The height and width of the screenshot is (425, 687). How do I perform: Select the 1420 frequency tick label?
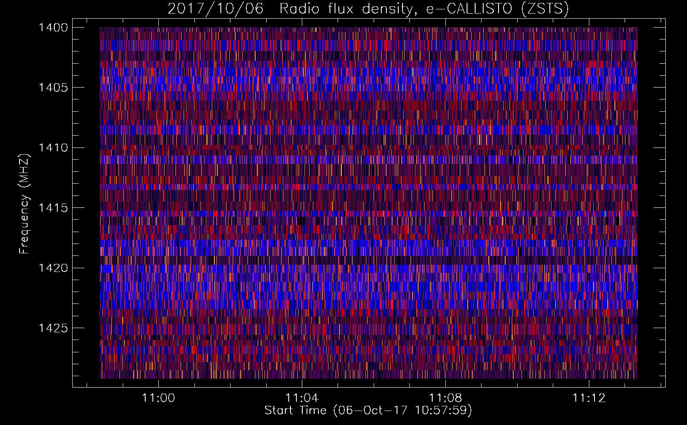pyautogui.click(x=53, y=268)
